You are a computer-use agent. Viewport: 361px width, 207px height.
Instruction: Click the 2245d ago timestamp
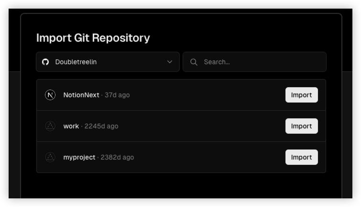(101, 126)
